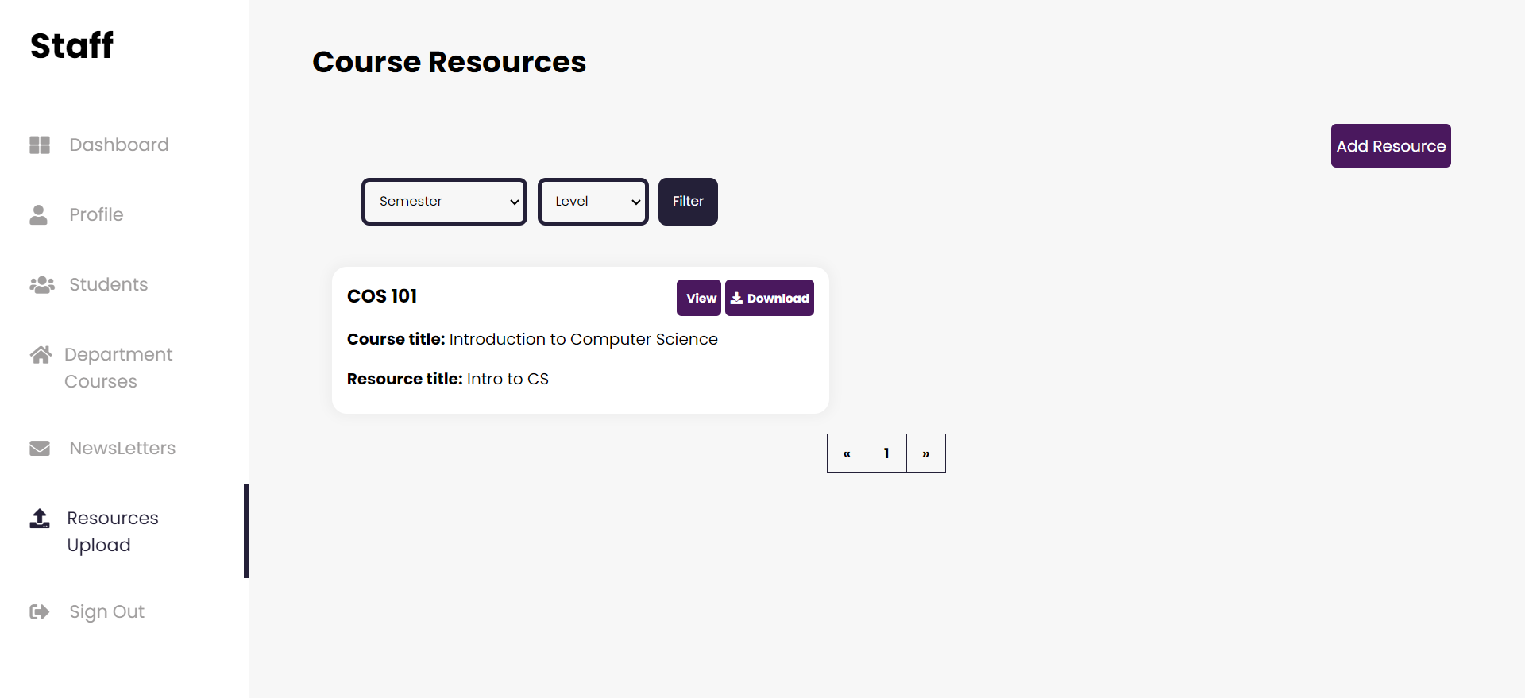Select NewsLetters from the sidebar menu

click(123, 448)
